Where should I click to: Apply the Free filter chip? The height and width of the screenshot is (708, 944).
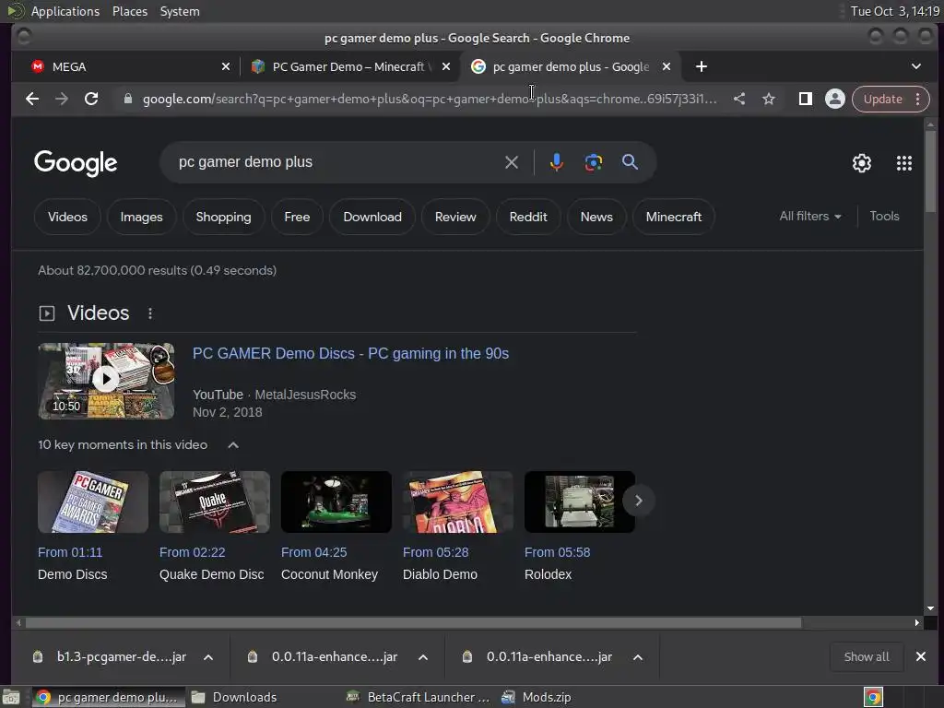297,217
